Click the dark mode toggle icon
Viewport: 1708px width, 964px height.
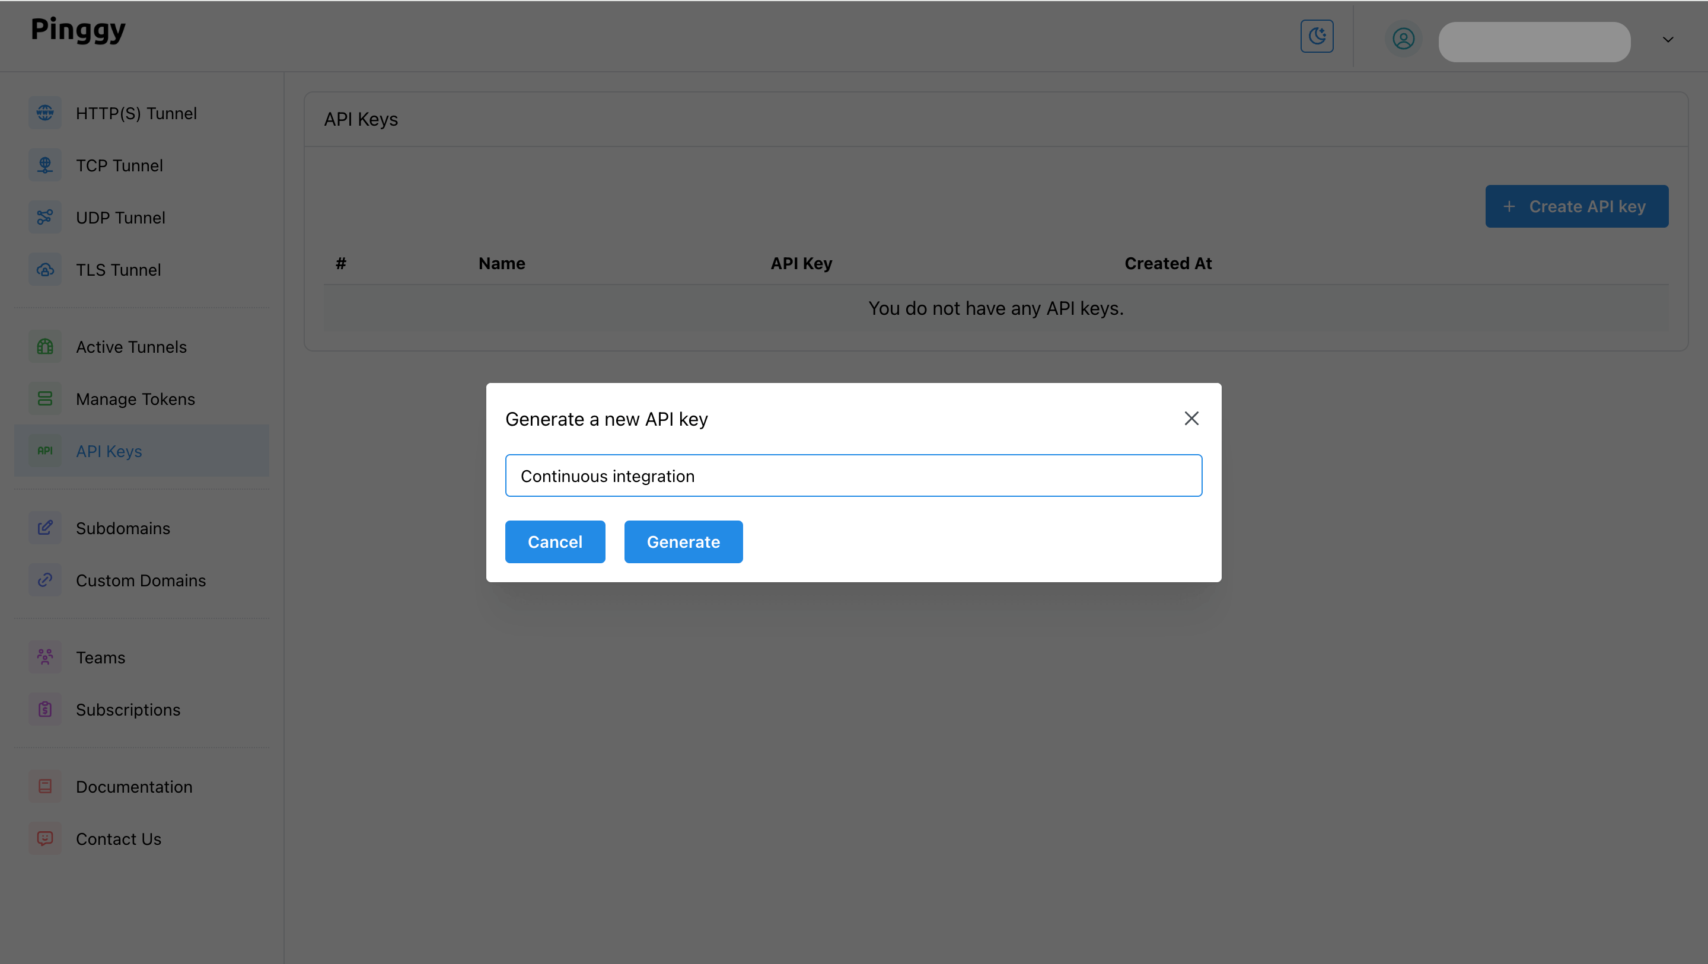pos(1317,36)
